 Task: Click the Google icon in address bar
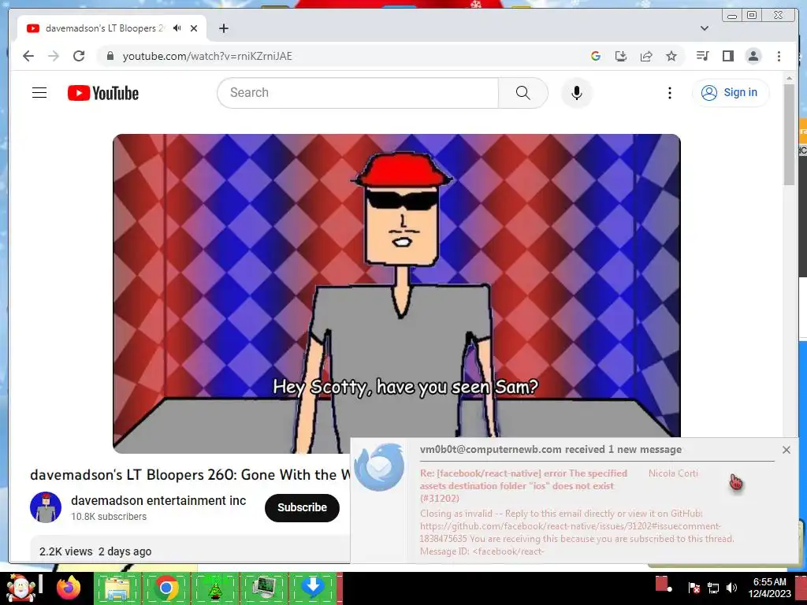click(x=596, y=56)
